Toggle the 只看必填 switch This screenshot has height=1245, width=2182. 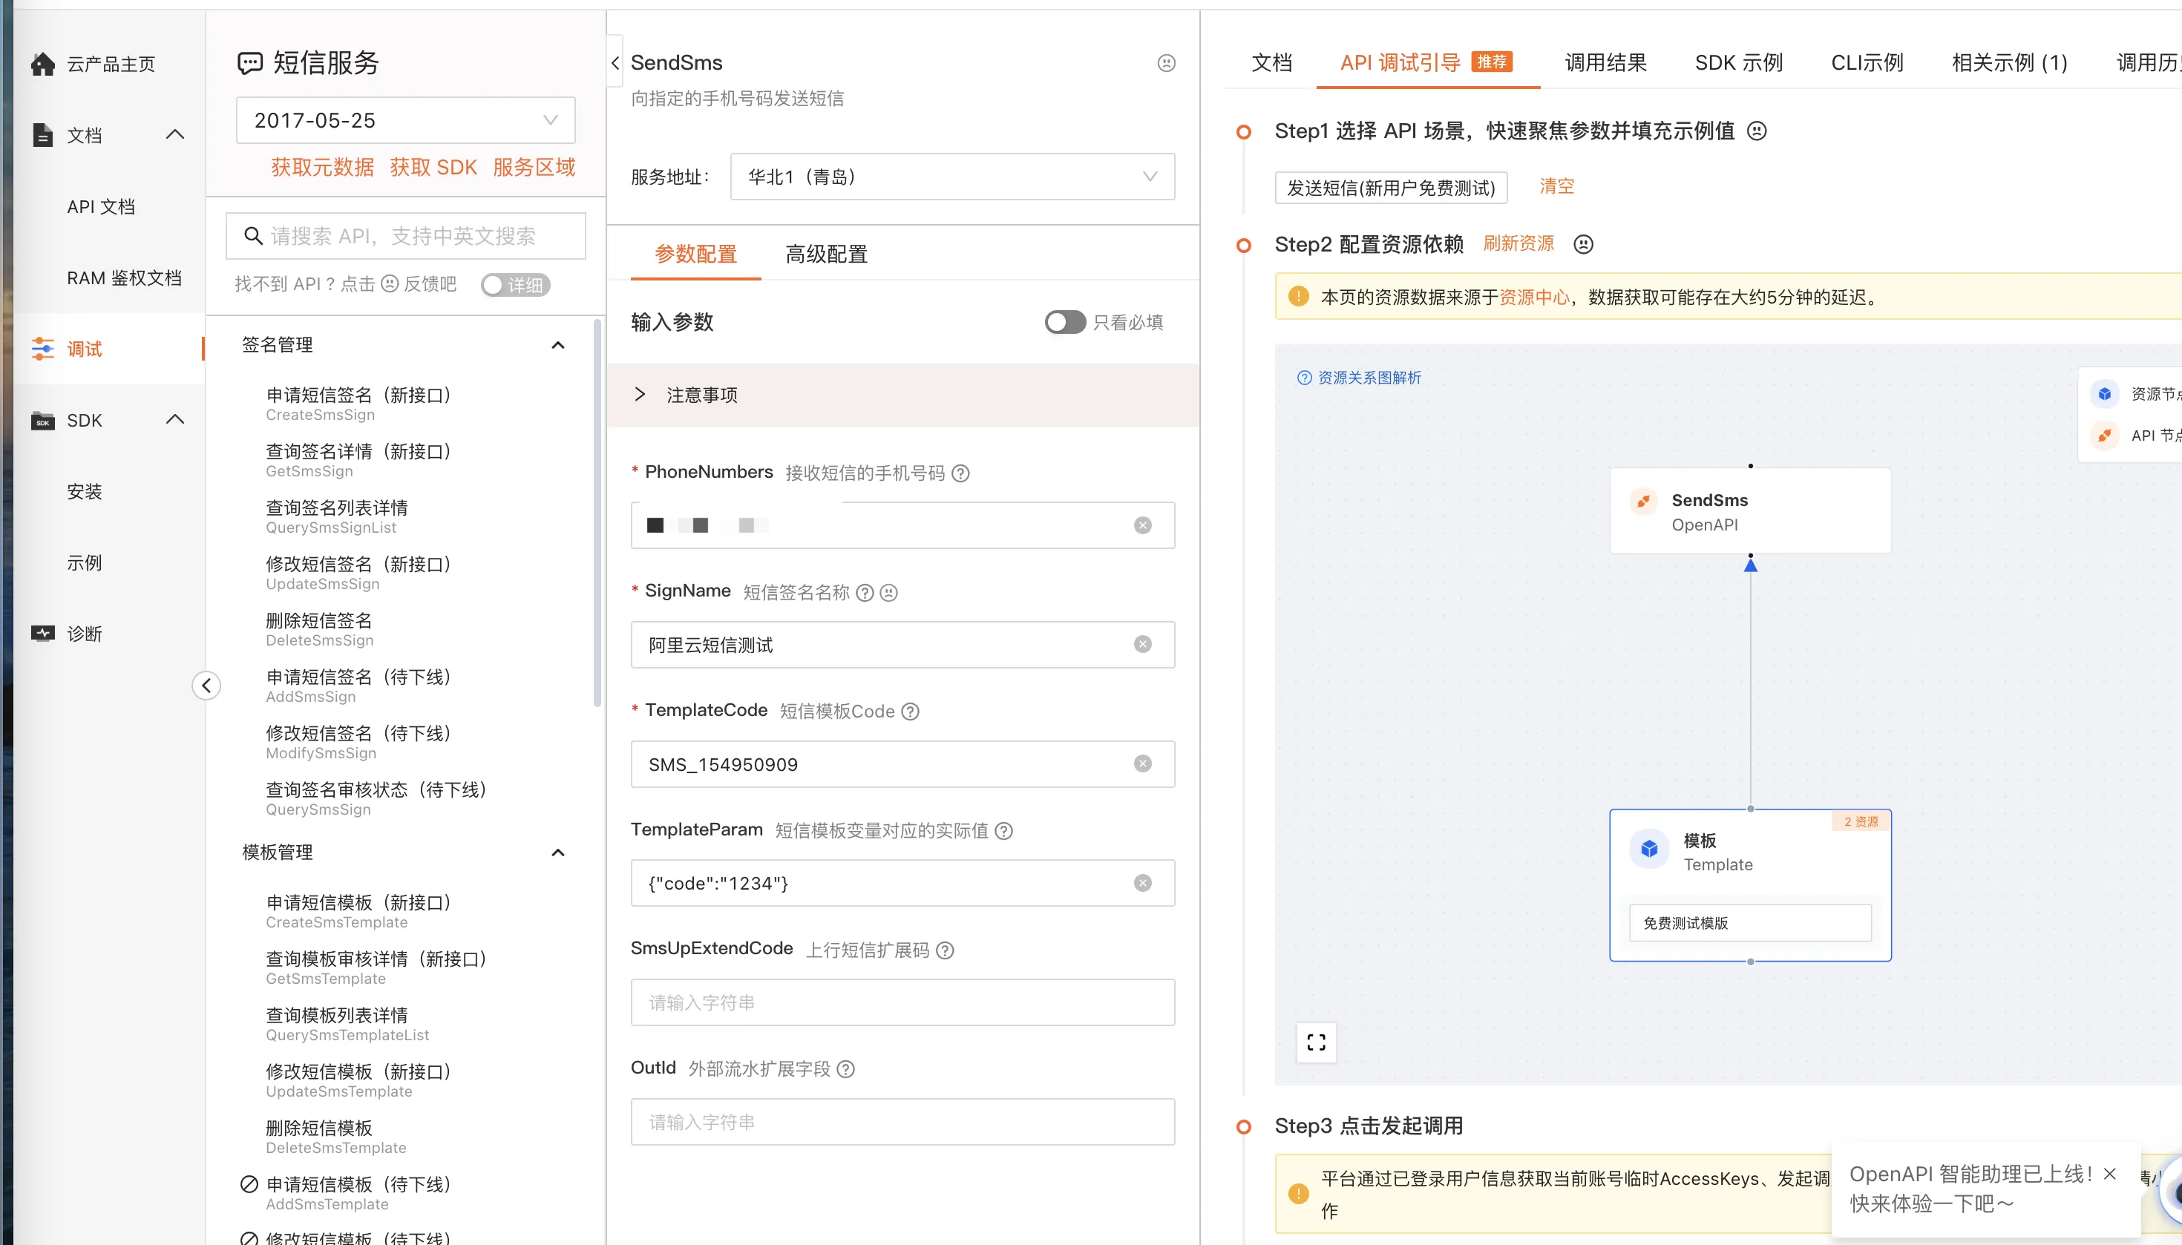click(x=1064, y=322)
